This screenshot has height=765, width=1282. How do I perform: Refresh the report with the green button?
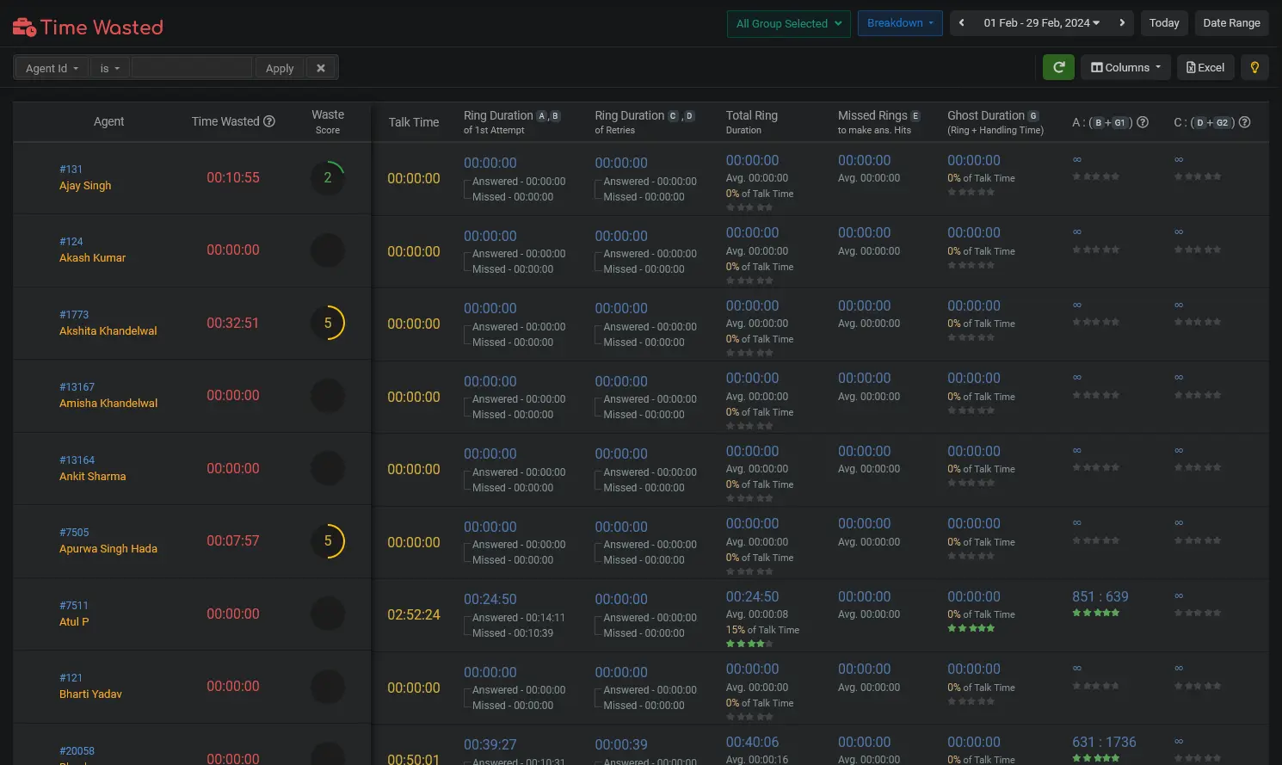click(x=1058, y=67)
